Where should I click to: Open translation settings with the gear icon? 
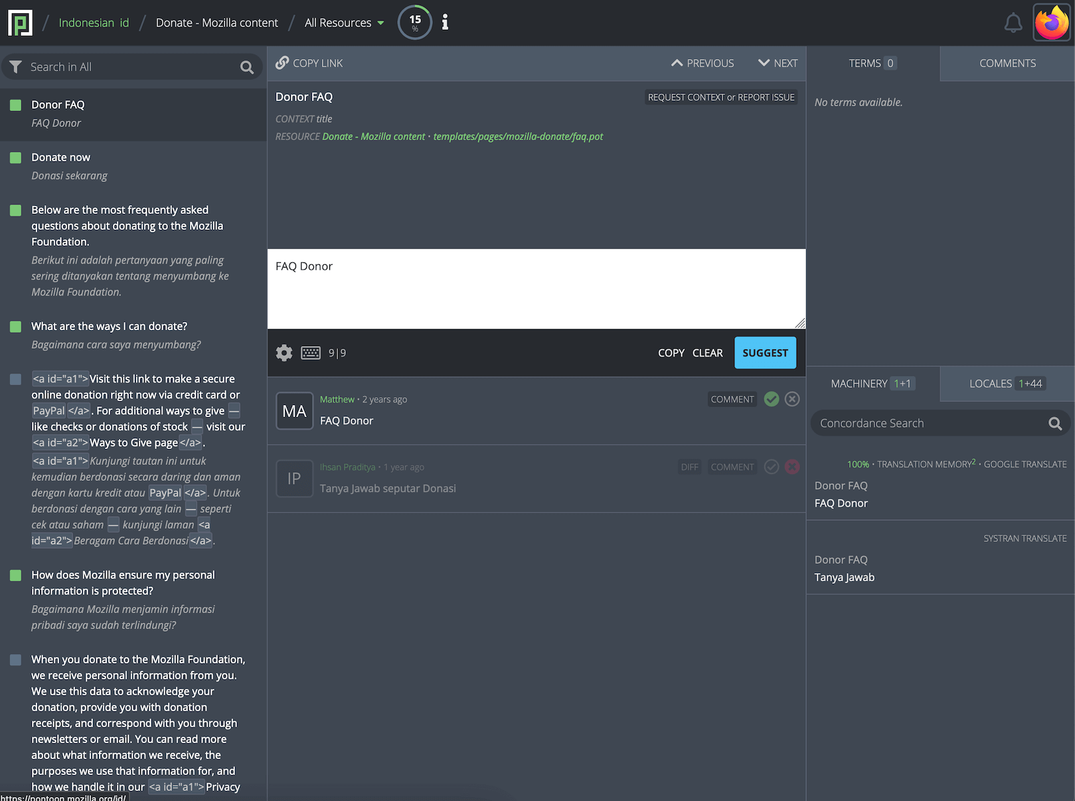284,353
